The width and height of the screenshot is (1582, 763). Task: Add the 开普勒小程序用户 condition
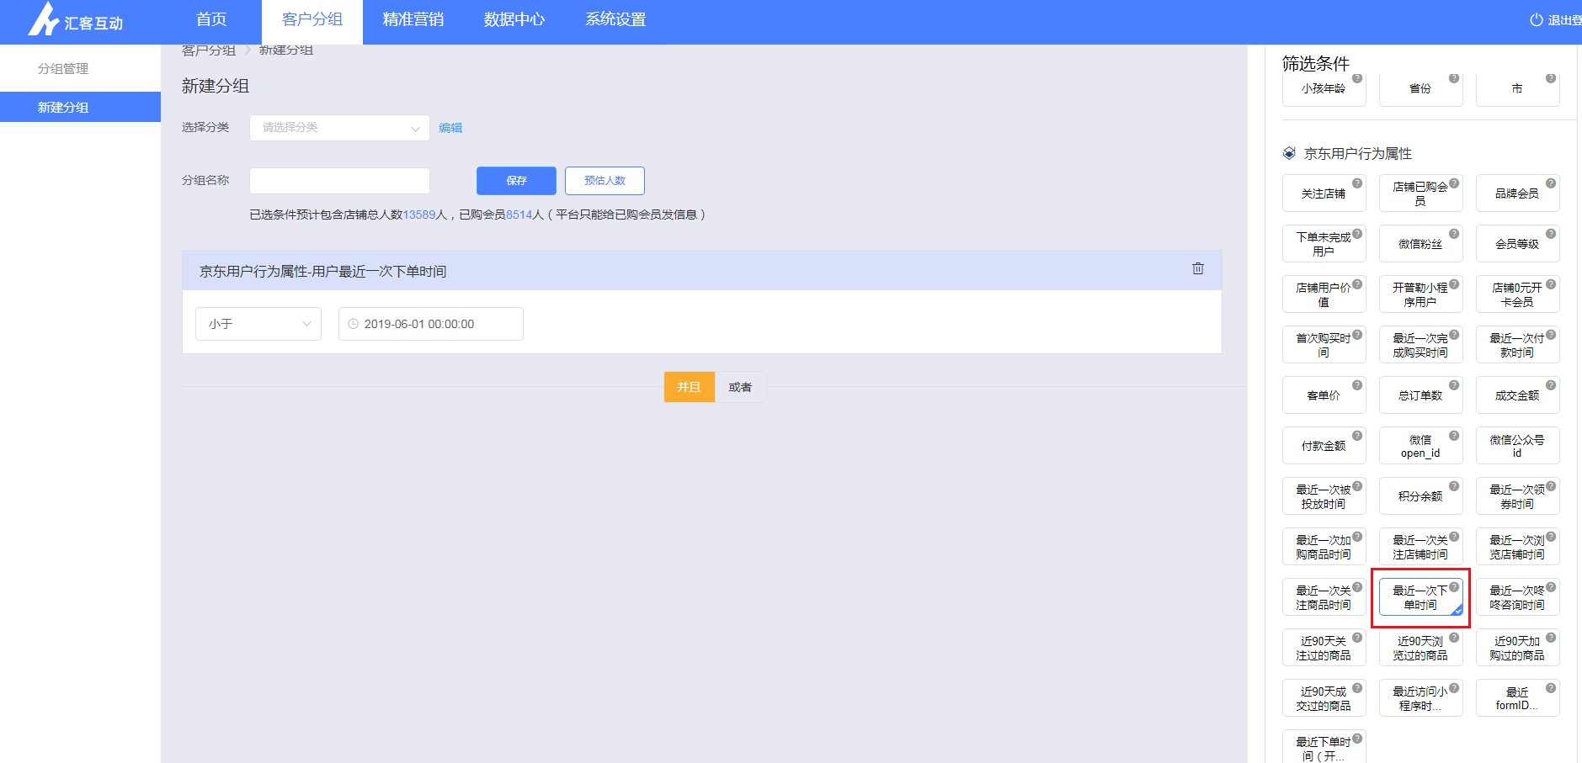(x=1420, y=294)
